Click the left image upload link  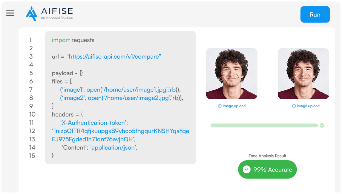tap(234, 106)
